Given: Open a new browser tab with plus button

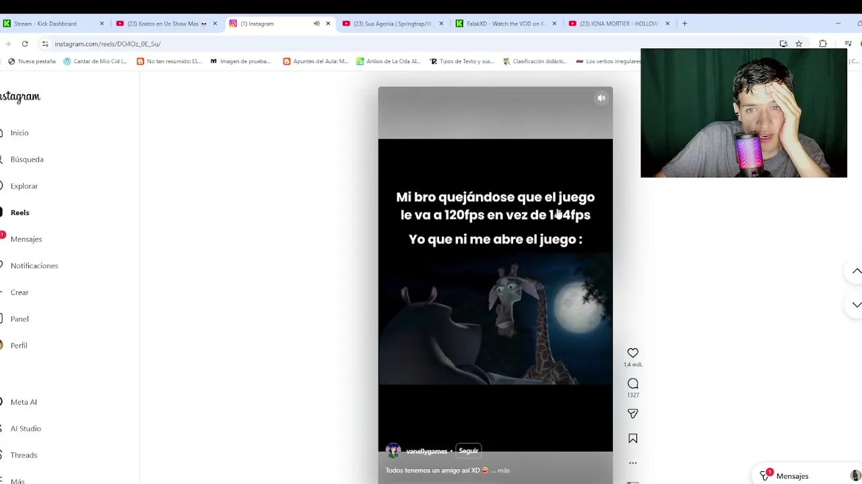Looking at the screenshot, I should 684,24.
